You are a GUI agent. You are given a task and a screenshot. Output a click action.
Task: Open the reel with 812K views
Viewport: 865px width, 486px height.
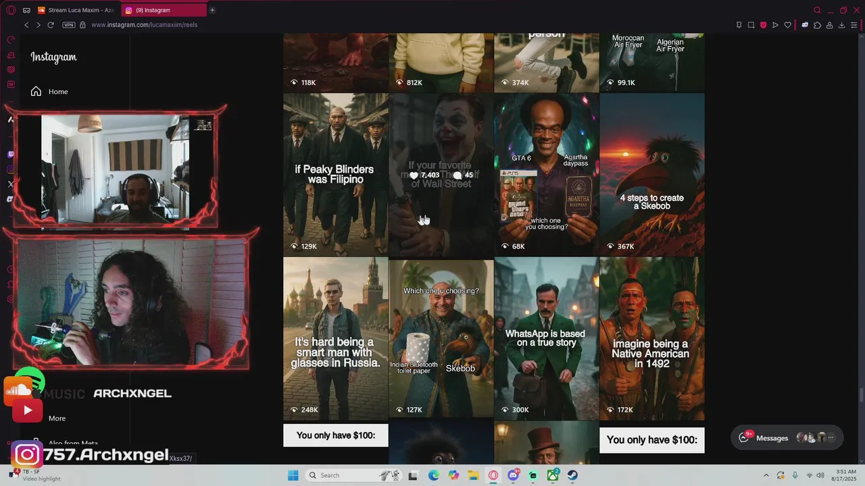point(441,63)
